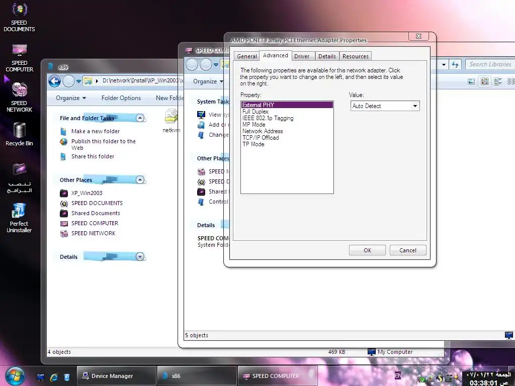
Task: Select IEEE 802.1p Tagging property
Action: click(268, 118)
